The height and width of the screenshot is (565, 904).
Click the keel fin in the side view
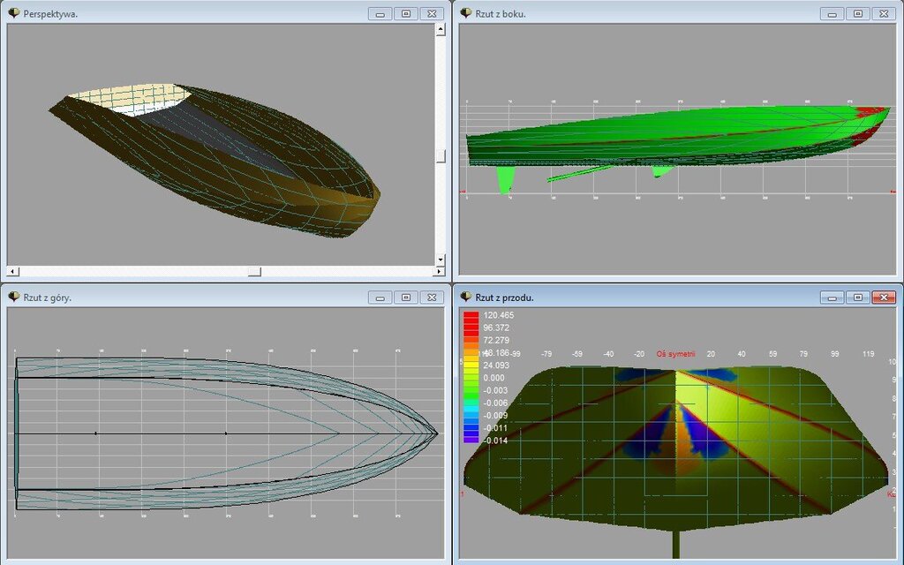(x=505, y=180)
